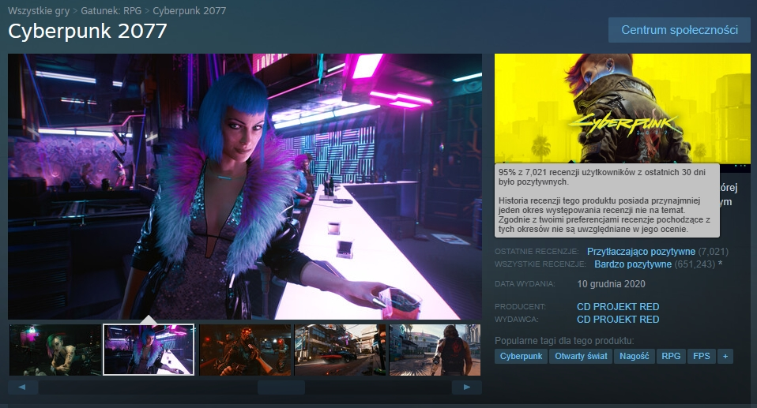Select the highlighted second screenshot thumbnail

[149, 350]
